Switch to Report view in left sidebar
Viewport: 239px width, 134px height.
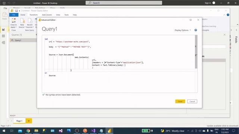coord(3,30)
